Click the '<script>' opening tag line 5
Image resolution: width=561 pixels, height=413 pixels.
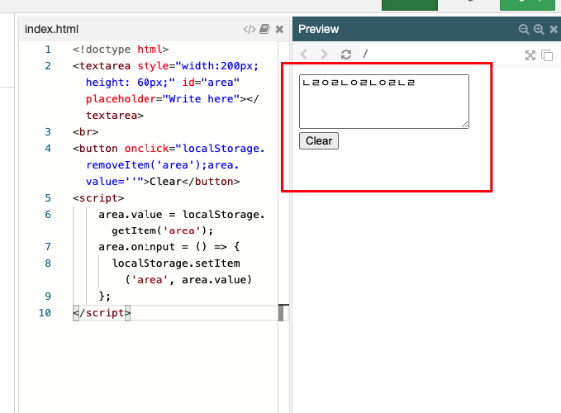coord(98,198)
